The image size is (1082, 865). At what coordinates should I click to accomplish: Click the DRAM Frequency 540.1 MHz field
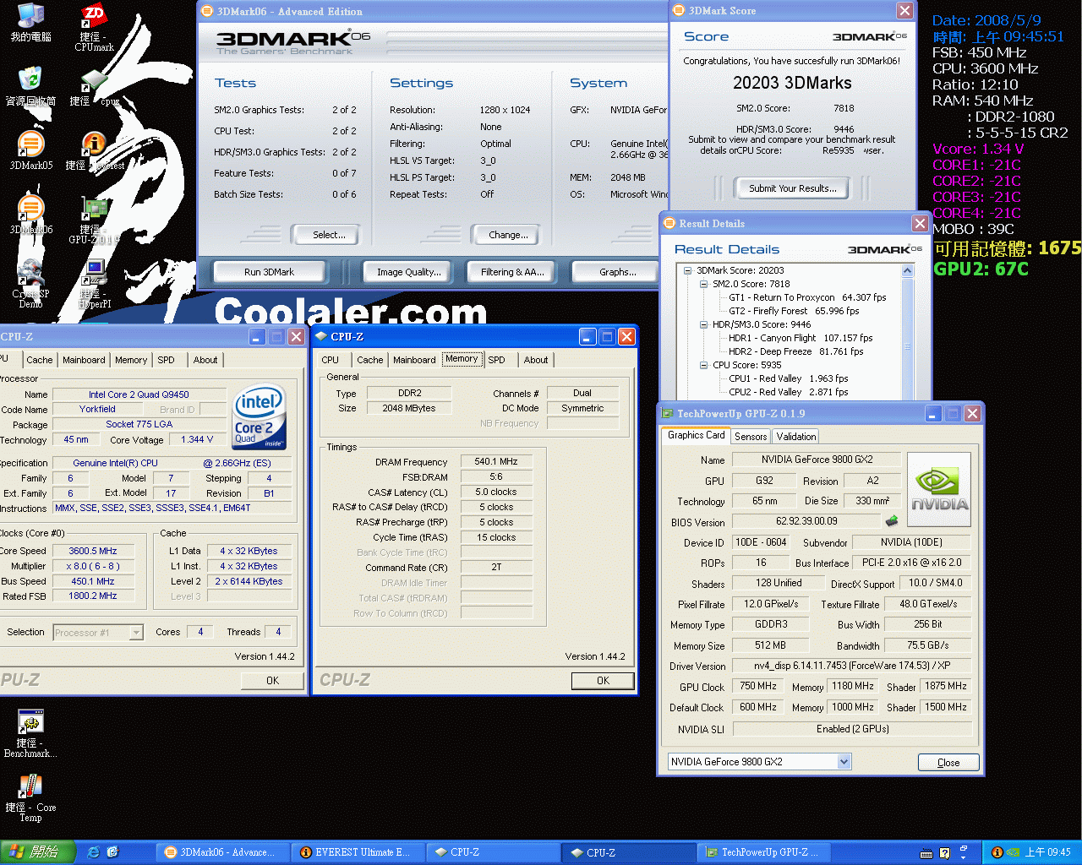tap(496, 461)
